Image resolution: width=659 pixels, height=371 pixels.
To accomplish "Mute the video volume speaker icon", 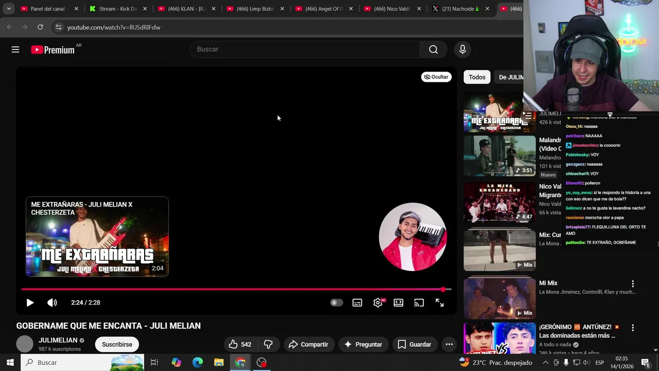I will coord(52,302).
